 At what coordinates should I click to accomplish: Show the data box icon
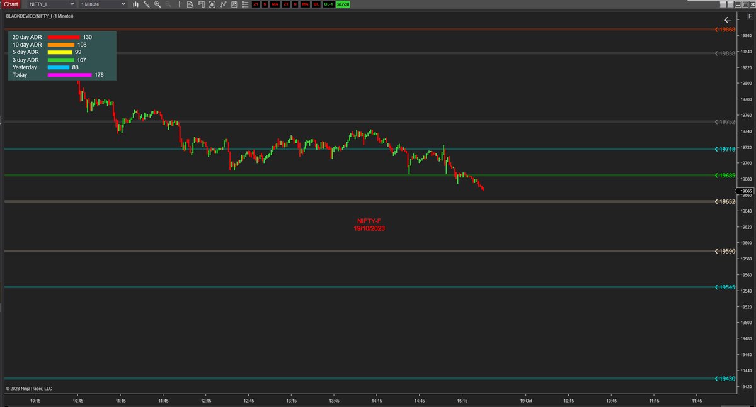[190, 4]
